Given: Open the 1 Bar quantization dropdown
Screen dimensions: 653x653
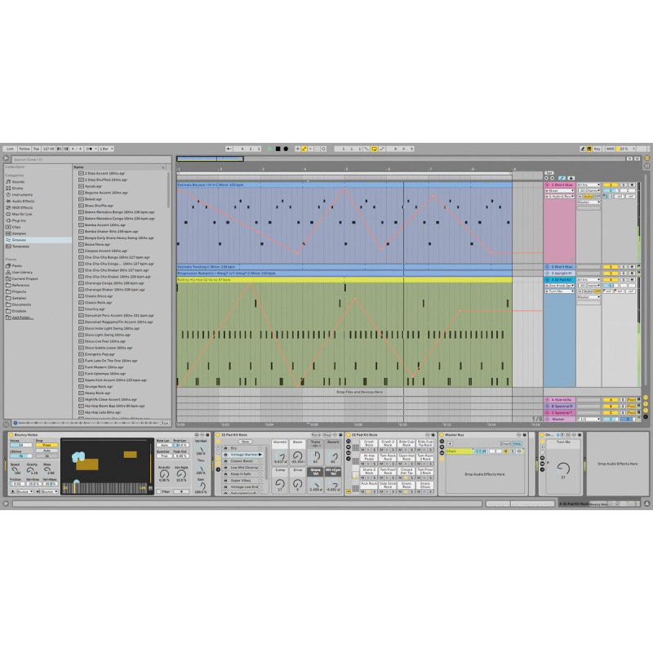Looking at the screenshot, I should click(104, 149).
